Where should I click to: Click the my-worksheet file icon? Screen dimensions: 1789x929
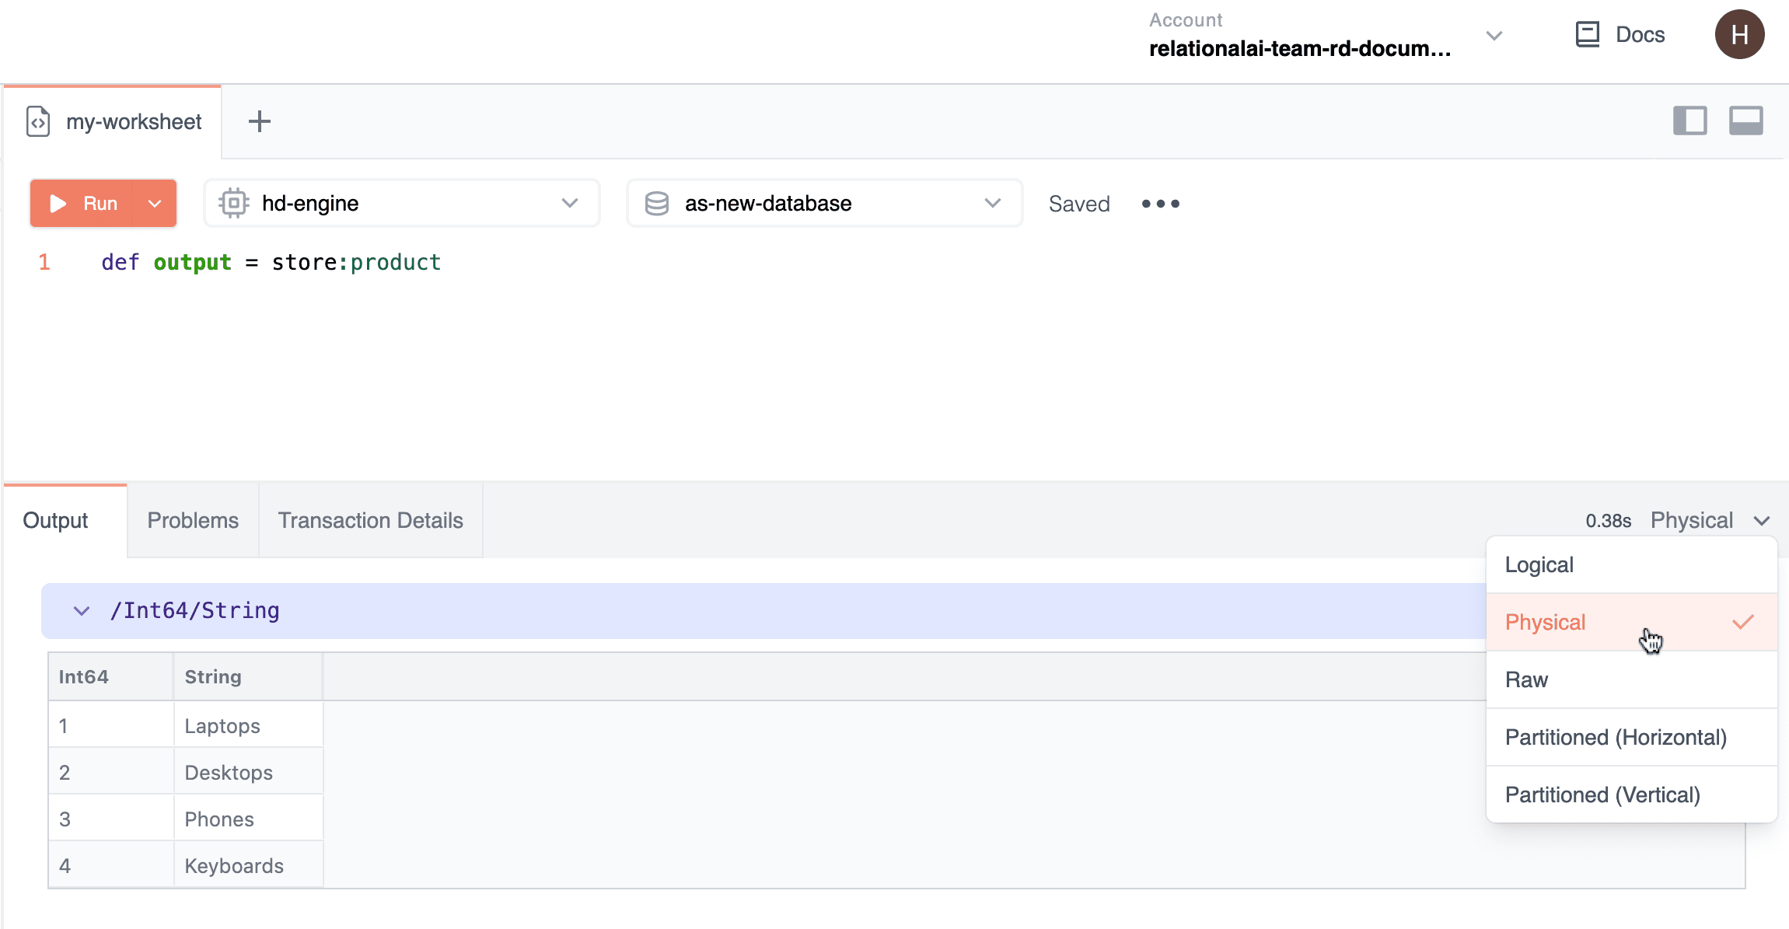click(x=38, y=122)
